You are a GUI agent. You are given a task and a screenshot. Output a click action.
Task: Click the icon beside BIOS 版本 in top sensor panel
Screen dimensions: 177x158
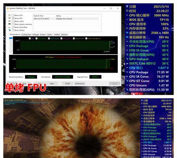[x=127, y=20]
